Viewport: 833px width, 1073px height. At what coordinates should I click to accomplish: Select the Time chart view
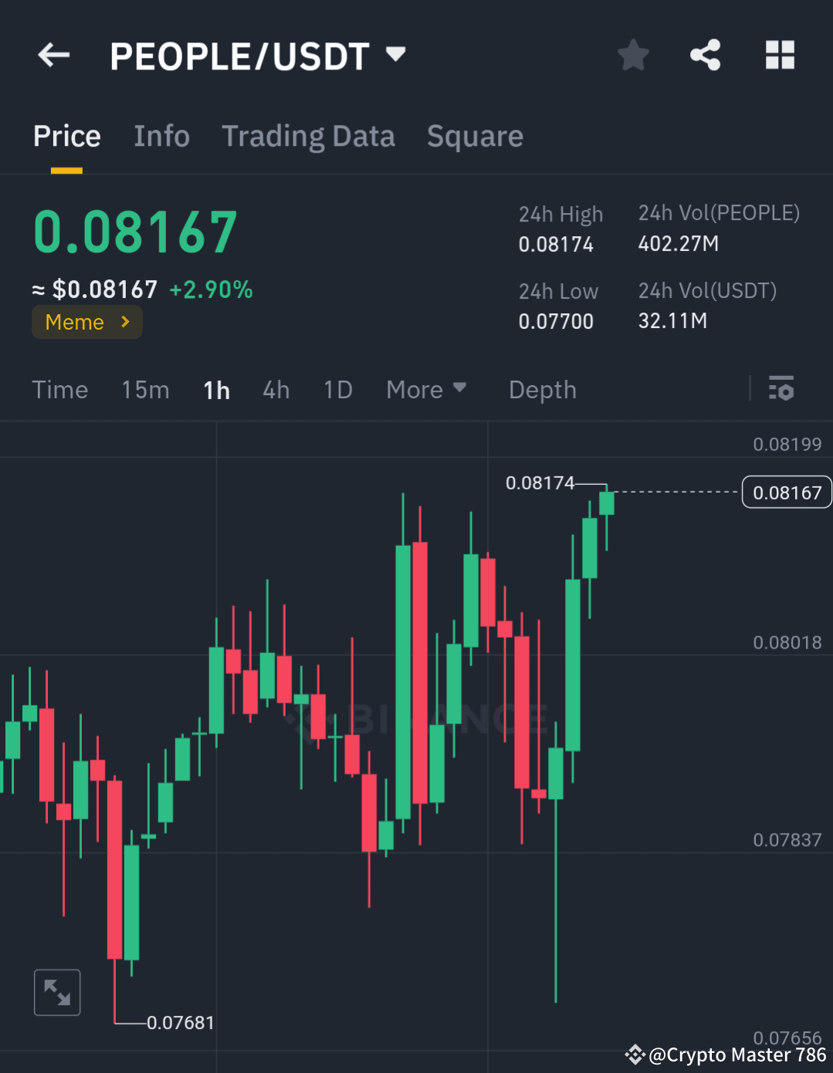pyautogui.click(x=60, y=390)
